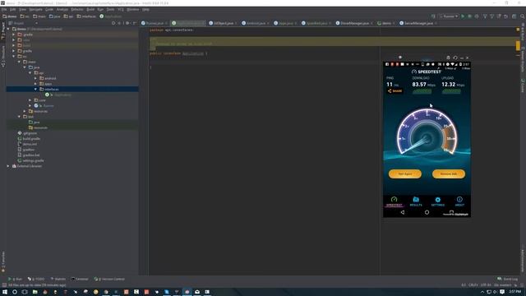Viewport: 526px width, 296px height.
Task: Toggle the TODO tool window at the bottom
Action: 36,279
